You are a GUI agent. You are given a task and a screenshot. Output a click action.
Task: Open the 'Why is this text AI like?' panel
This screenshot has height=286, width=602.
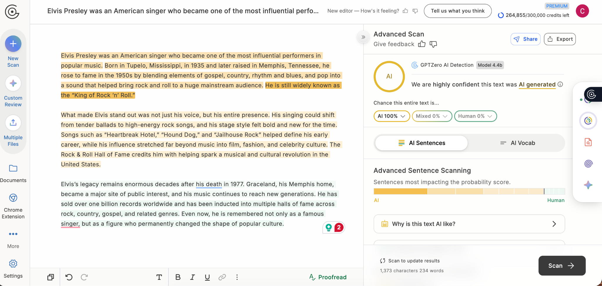[x=469, y=224]
